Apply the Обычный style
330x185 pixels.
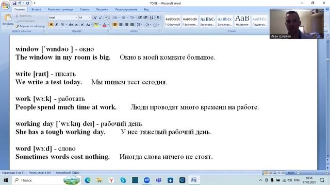tap(172, 21)
